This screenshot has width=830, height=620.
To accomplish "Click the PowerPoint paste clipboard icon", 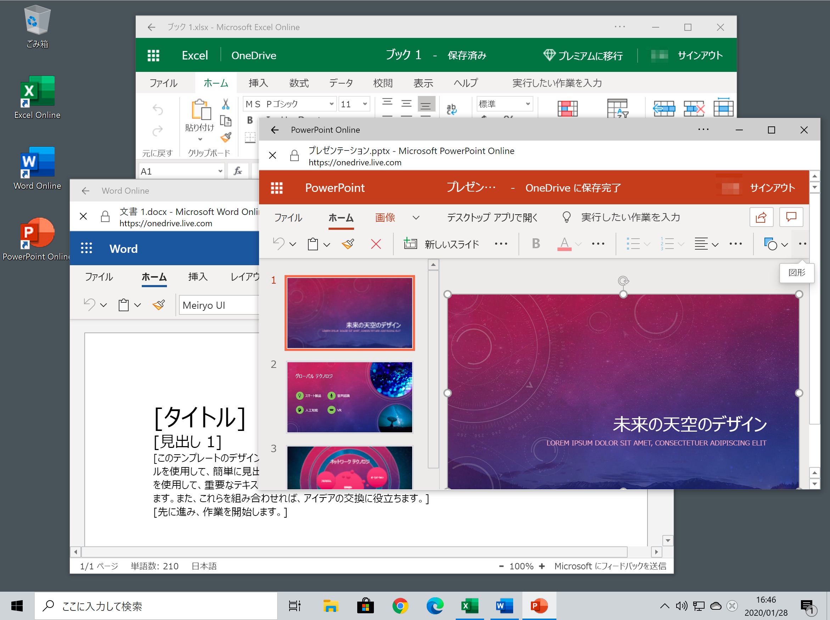I will coord(313,244).
